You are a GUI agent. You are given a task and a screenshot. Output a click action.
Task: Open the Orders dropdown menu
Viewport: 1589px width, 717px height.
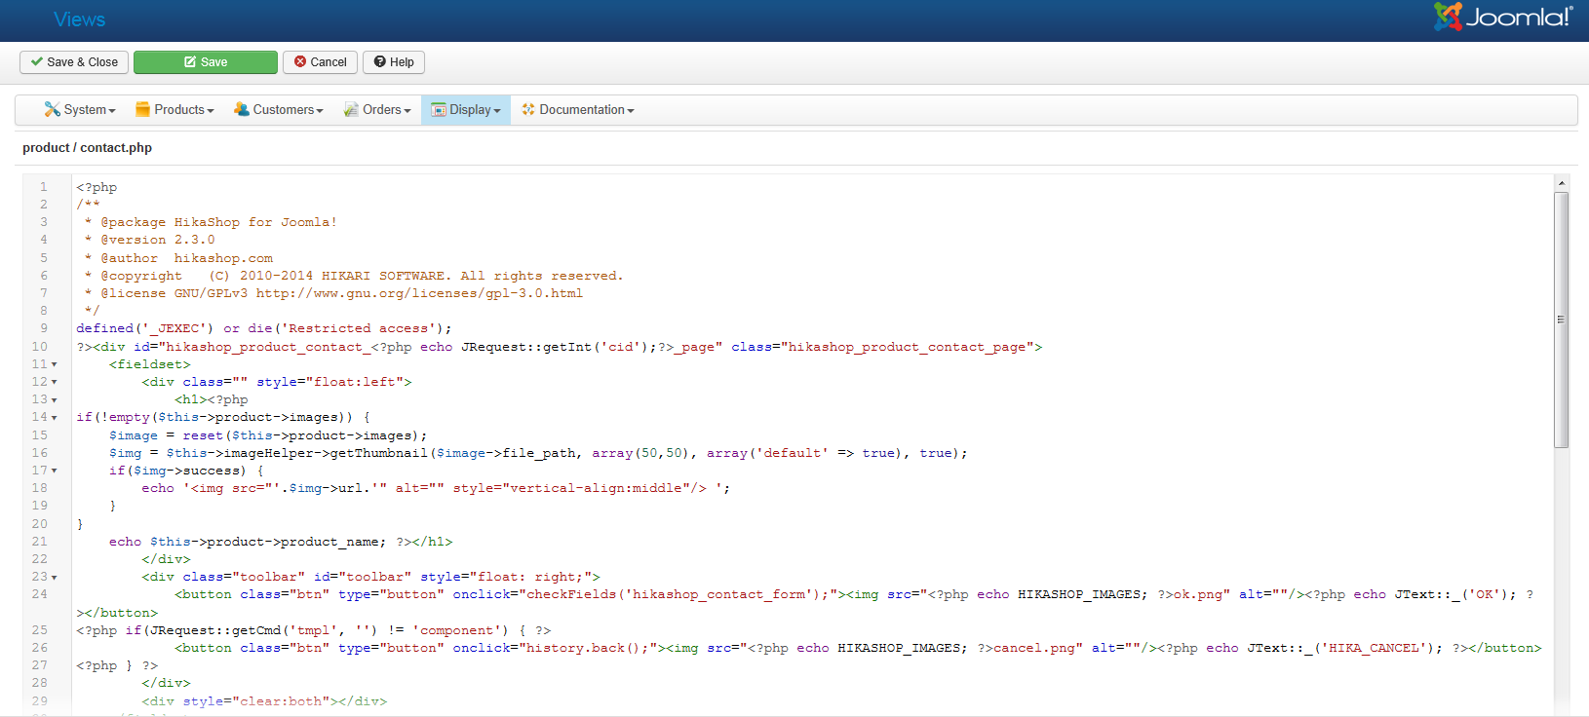pyautogui.click(x=377, y=110)
